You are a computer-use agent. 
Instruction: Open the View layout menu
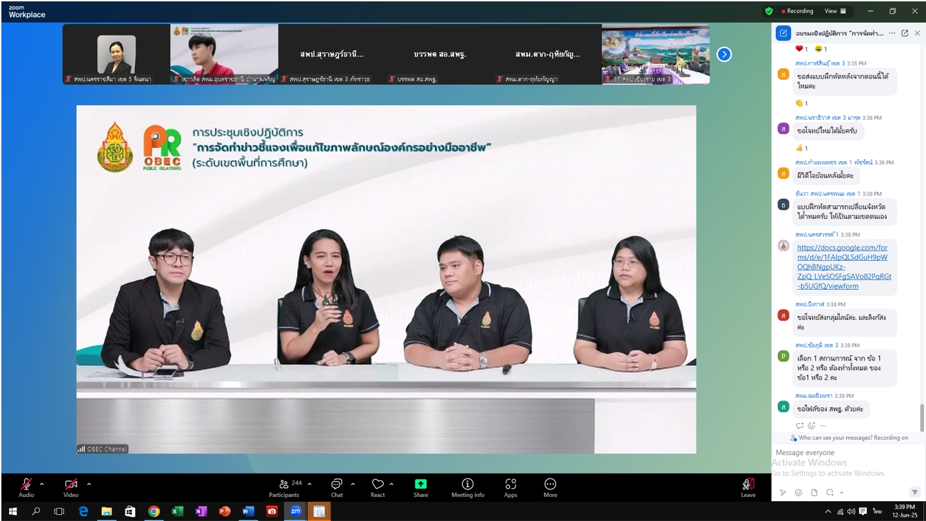coord(835,11)
